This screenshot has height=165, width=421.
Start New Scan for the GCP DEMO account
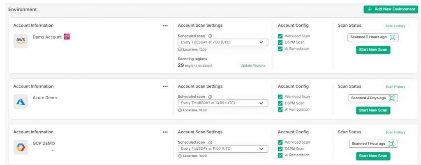(x=373, y=156)
